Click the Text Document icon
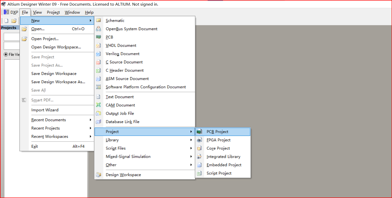Screen dimensions: 392x198 (99, 97)
